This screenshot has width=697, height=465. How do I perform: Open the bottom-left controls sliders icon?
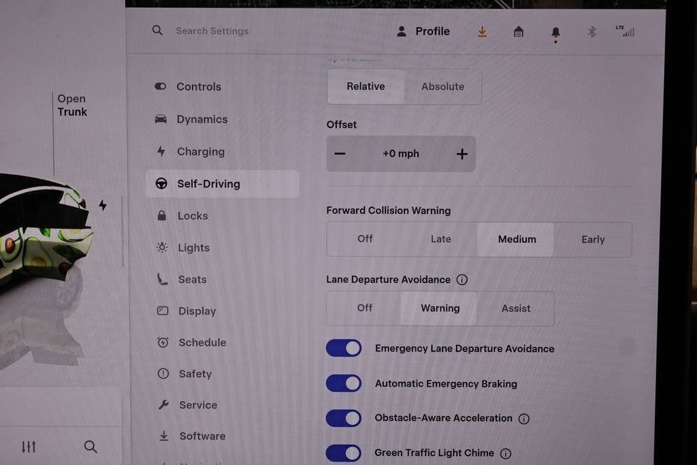(29, 447)
